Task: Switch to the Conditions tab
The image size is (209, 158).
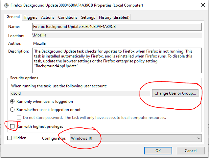Action: click(68, 17)
